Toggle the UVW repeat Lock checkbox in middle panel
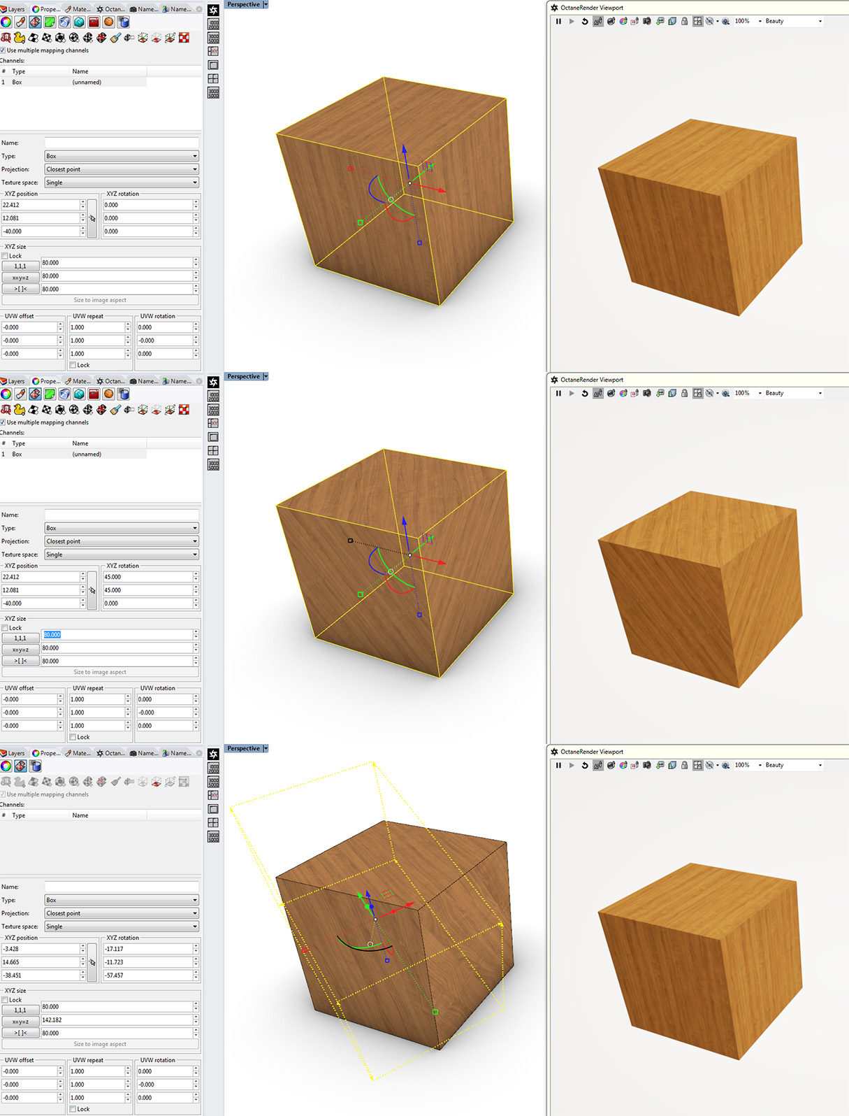 (x=73, y=737)
